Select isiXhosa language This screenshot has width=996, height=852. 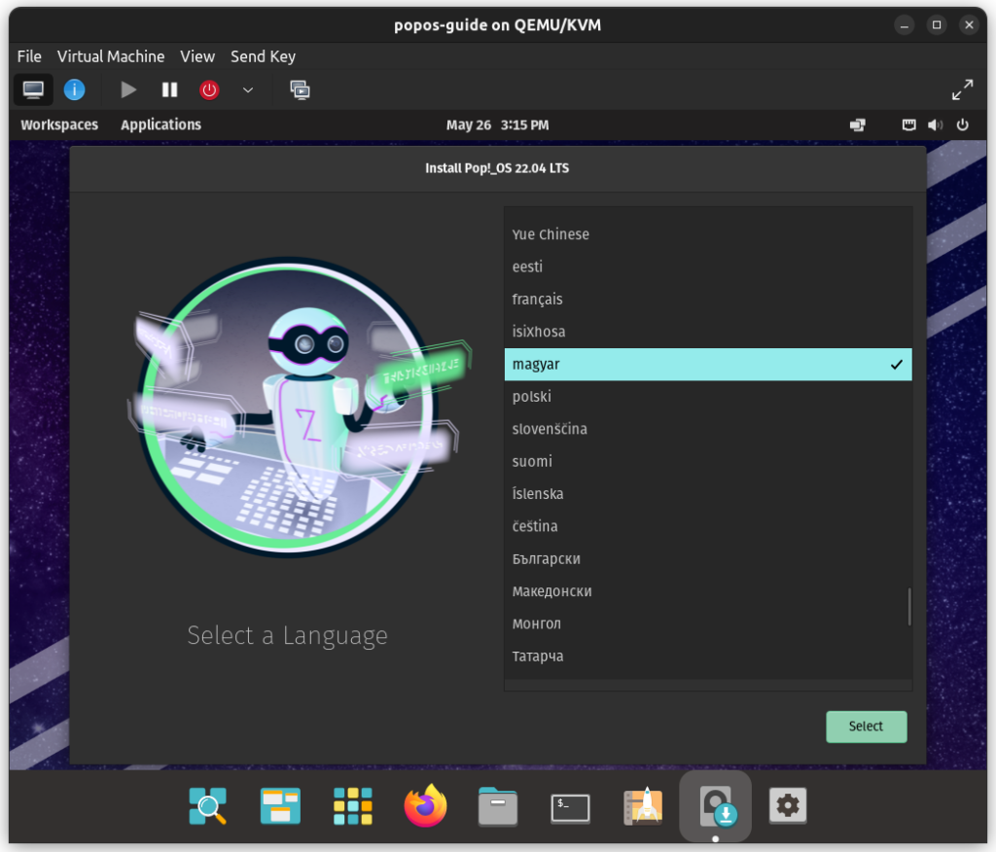click(708, 332)
